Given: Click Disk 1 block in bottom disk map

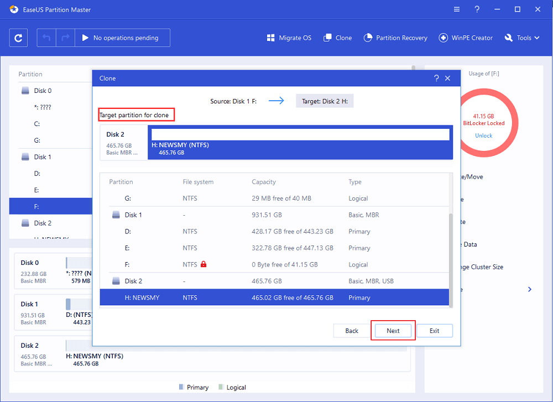Looking at the screenshot, I should [x=53, y=313].
